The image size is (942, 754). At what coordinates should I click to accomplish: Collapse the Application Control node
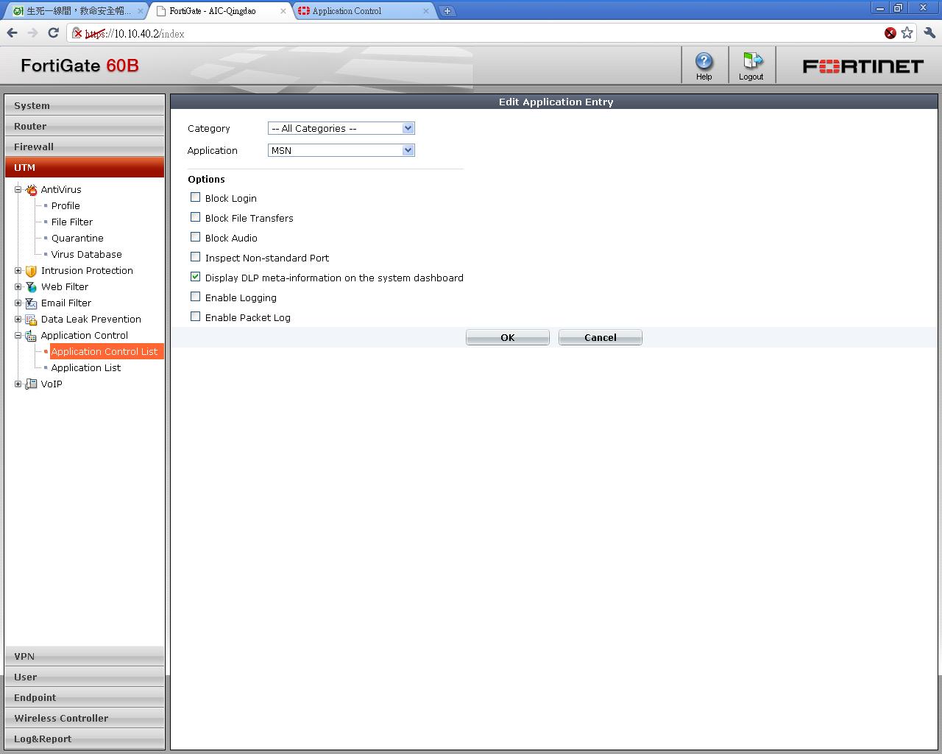coord(18,336)
